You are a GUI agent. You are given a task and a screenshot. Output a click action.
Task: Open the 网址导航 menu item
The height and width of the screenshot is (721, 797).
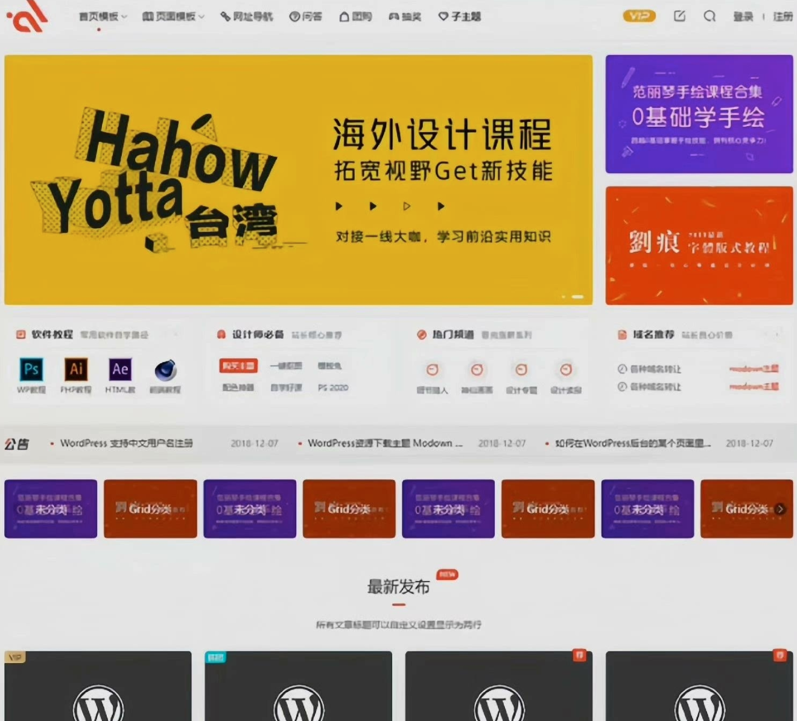pyautogui.click(x=246, y=17)
